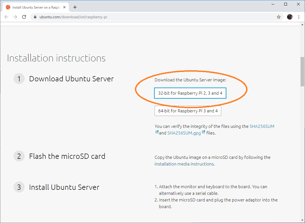Click the address bar URL

tap(73, 17)
